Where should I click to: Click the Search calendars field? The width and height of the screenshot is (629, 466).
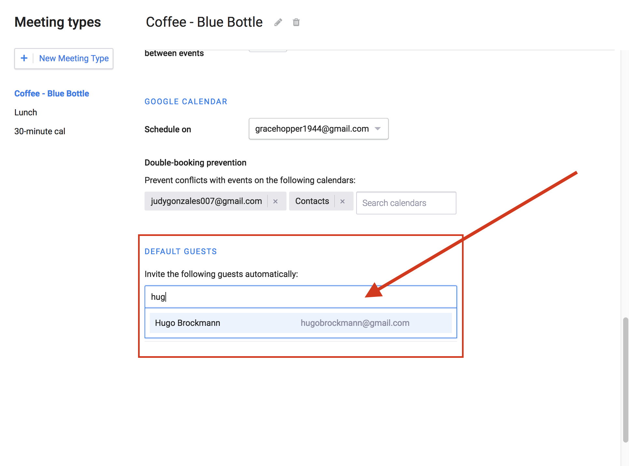[406, 203]
